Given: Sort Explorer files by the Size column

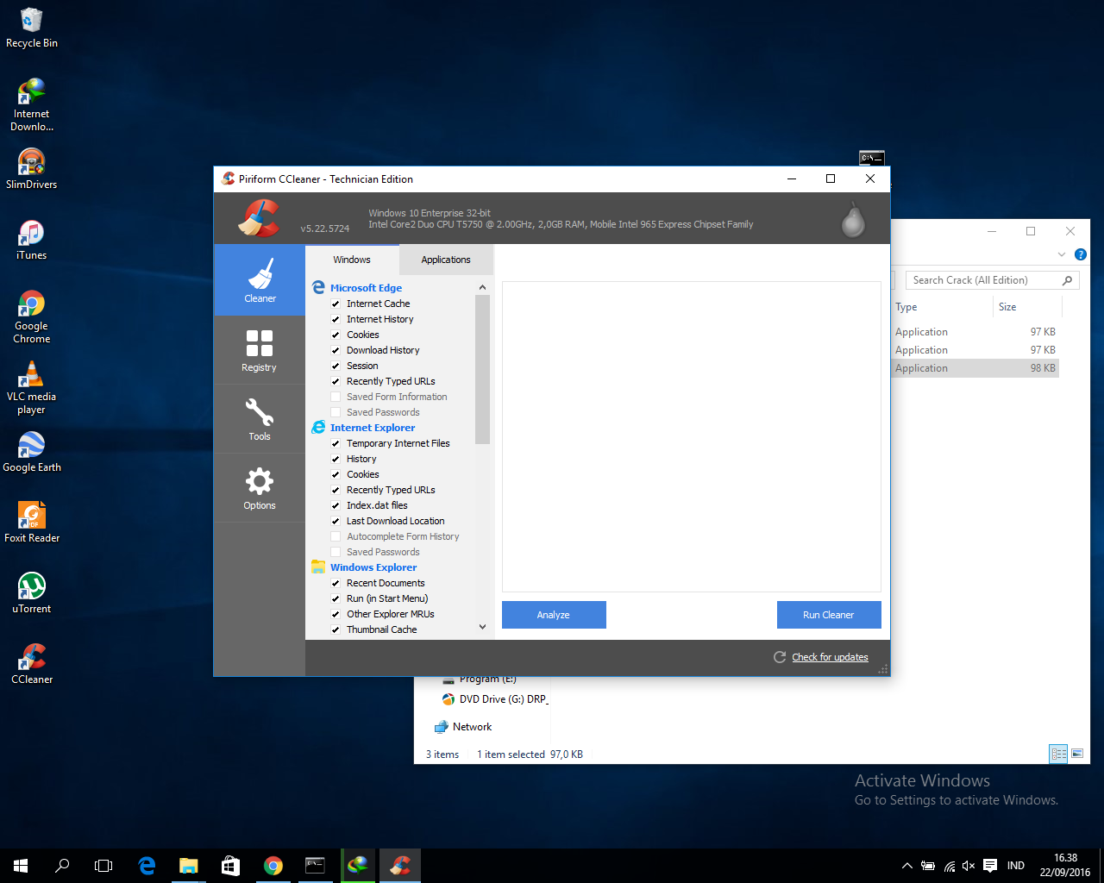Looking at the screenshot, I should coord(1026,307).
